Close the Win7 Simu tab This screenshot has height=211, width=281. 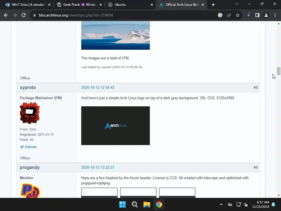49,5
